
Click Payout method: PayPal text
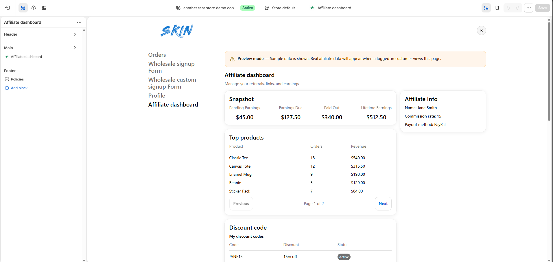click(x=425, y=124)
